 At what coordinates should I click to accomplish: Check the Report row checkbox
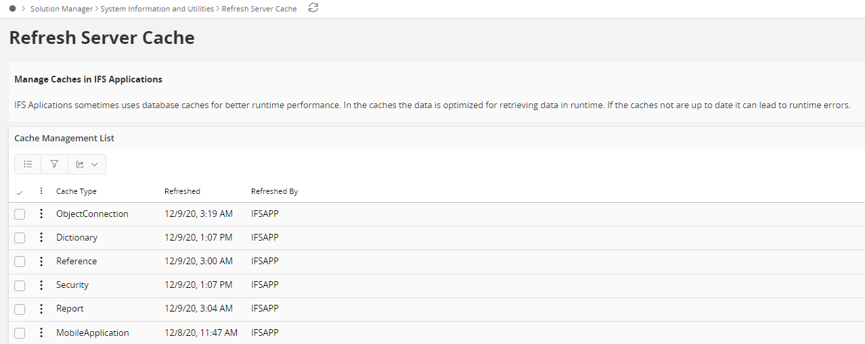click(20, 309)
